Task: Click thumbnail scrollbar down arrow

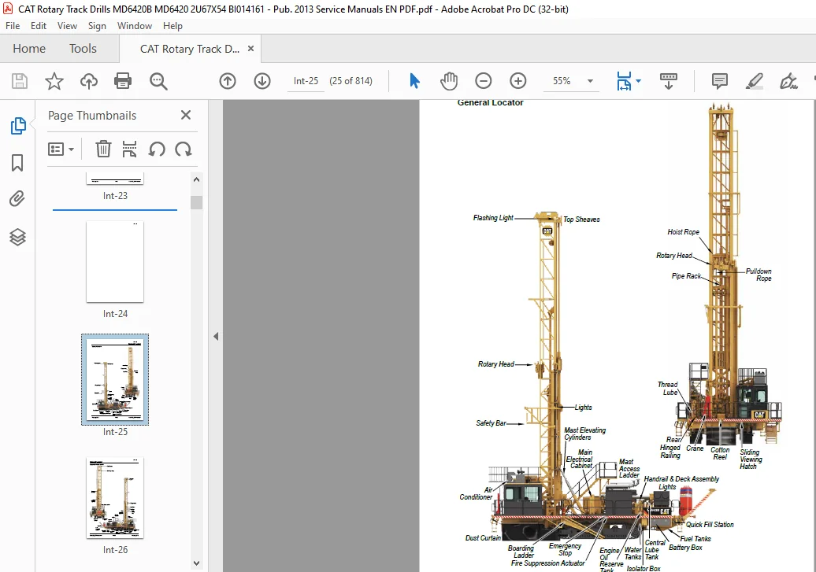Action: click(x=196, y=563)
